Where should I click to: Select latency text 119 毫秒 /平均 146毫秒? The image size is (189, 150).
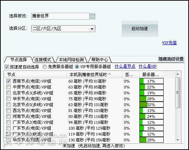89,134
